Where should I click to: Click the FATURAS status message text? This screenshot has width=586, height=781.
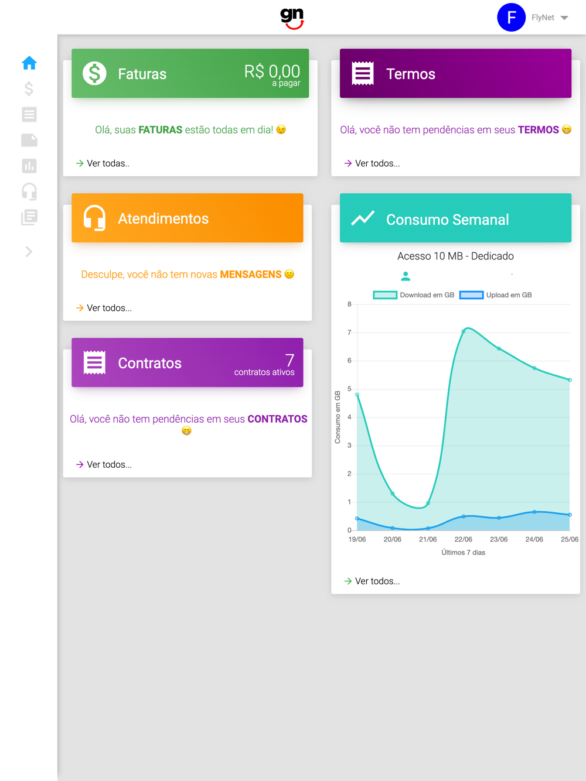(190, 129)
